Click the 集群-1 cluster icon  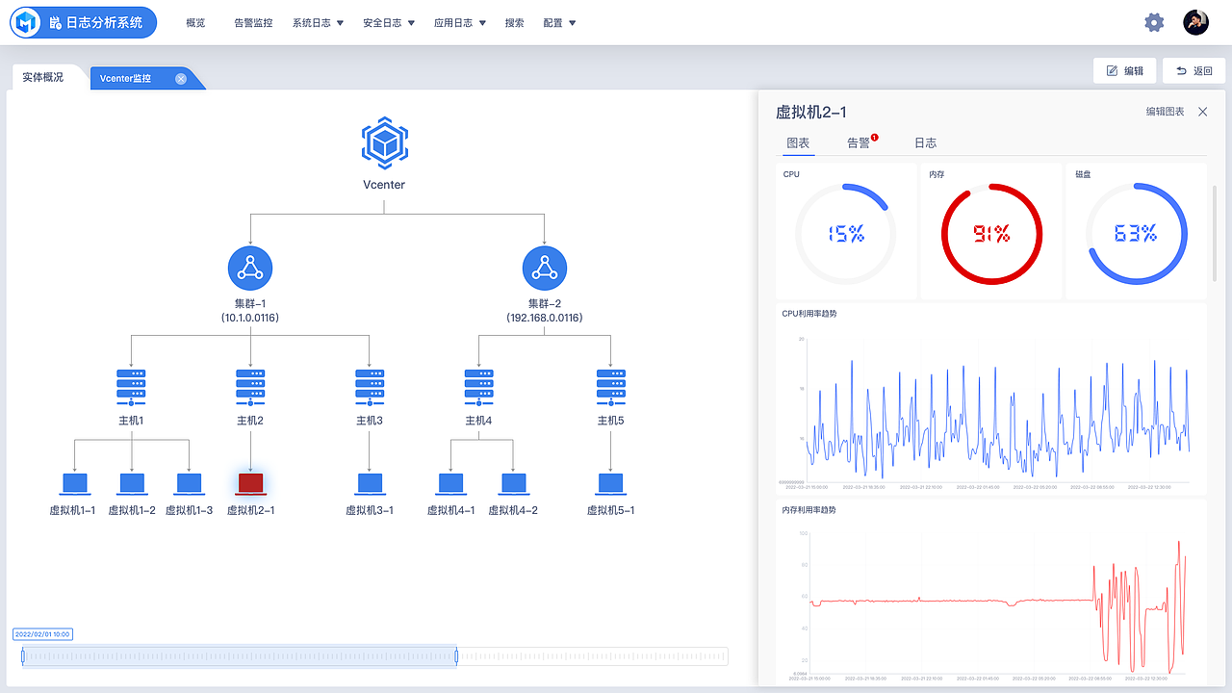pos(250,268)
